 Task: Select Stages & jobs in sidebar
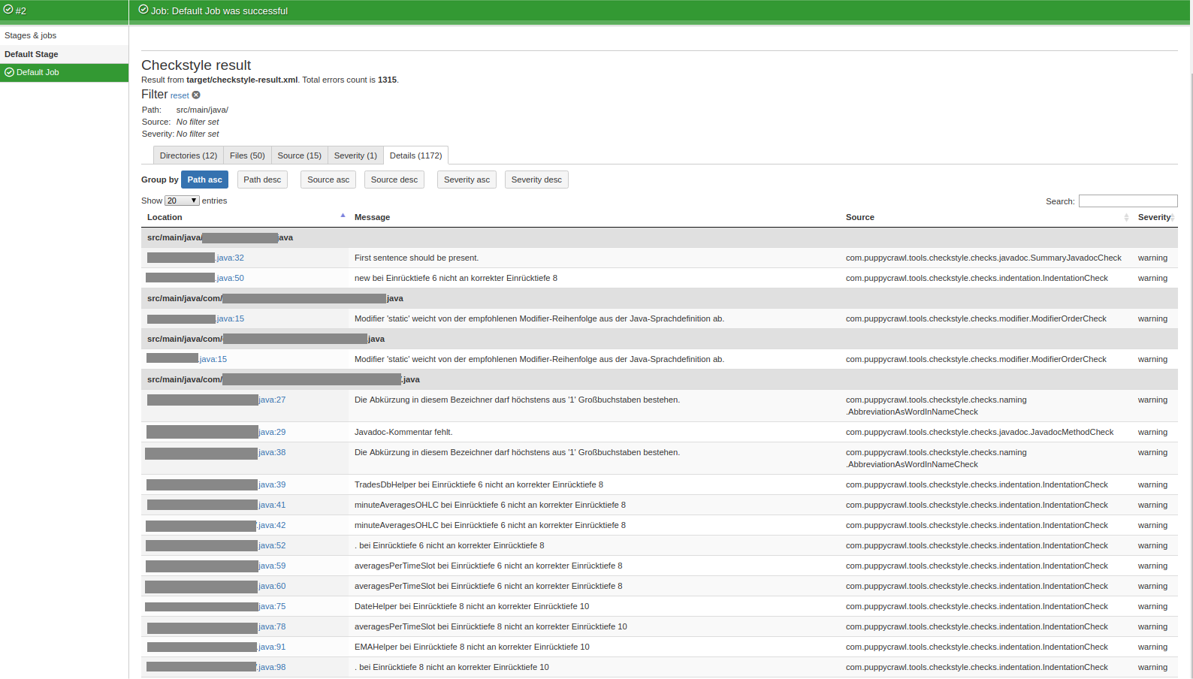pos(31,35)
